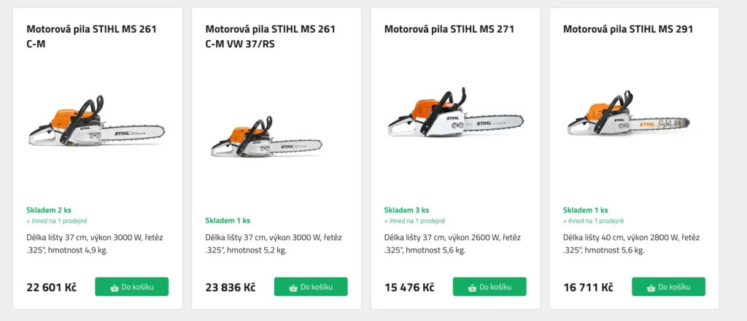
Task: View the MS 291 chainsaw image
Action: pyautogui.click(x=629, y=118)
